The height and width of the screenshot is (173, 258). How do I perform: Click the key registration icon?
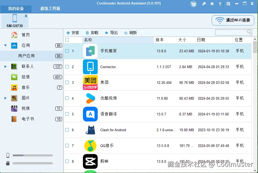pyautogui.click(x=204, y=4)
